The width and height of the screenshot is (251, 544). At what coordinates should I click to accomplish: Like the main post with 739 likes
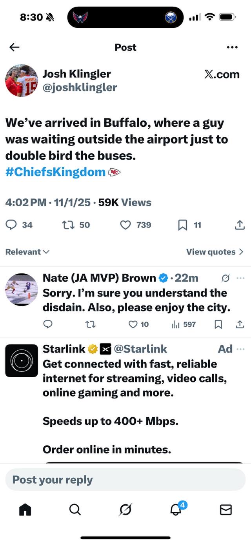(x=125, y=225)
